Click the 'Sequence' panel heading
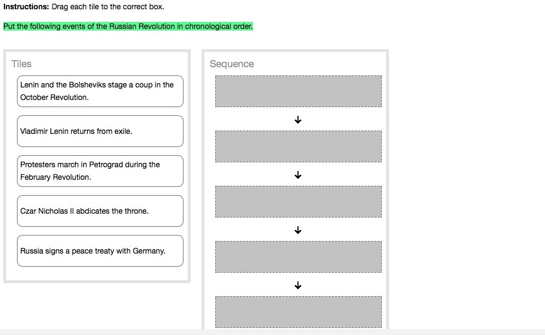 (232, 64)
